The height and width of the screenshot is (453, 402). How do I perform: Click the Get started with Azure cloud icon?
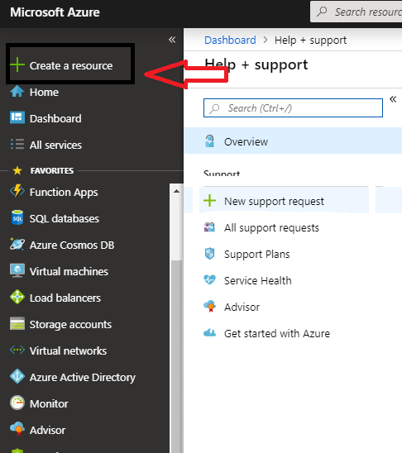[x=209, y=333]
